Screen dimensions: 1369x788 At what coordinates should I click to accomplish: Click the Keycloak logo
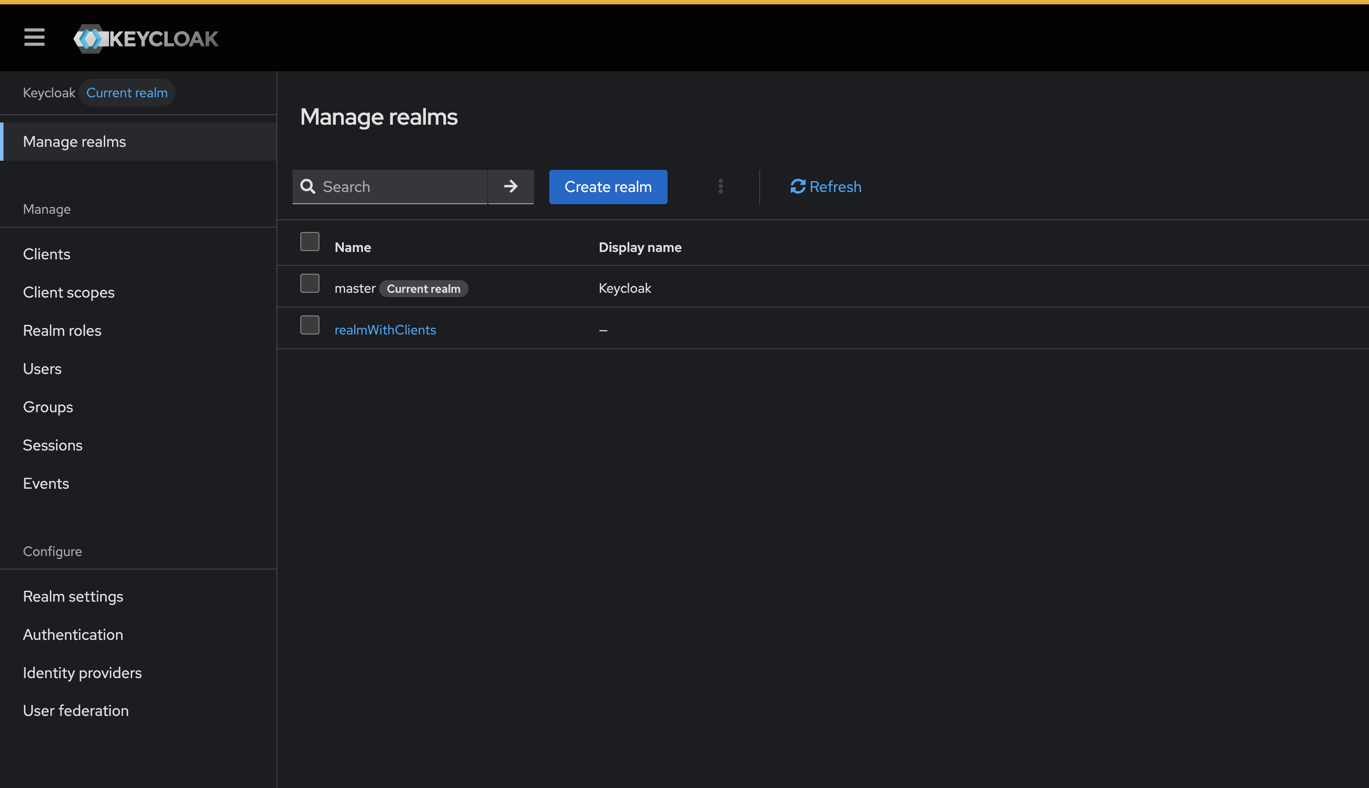146,38
